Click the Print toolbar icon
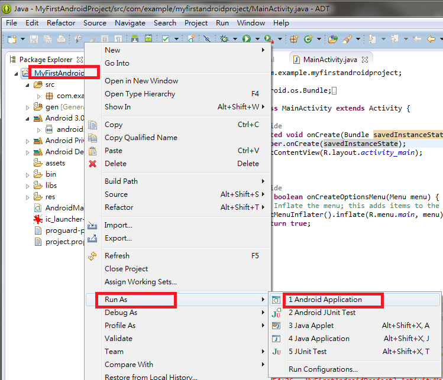This screenshot has width=443, height=380. click(x=61, y=39)
